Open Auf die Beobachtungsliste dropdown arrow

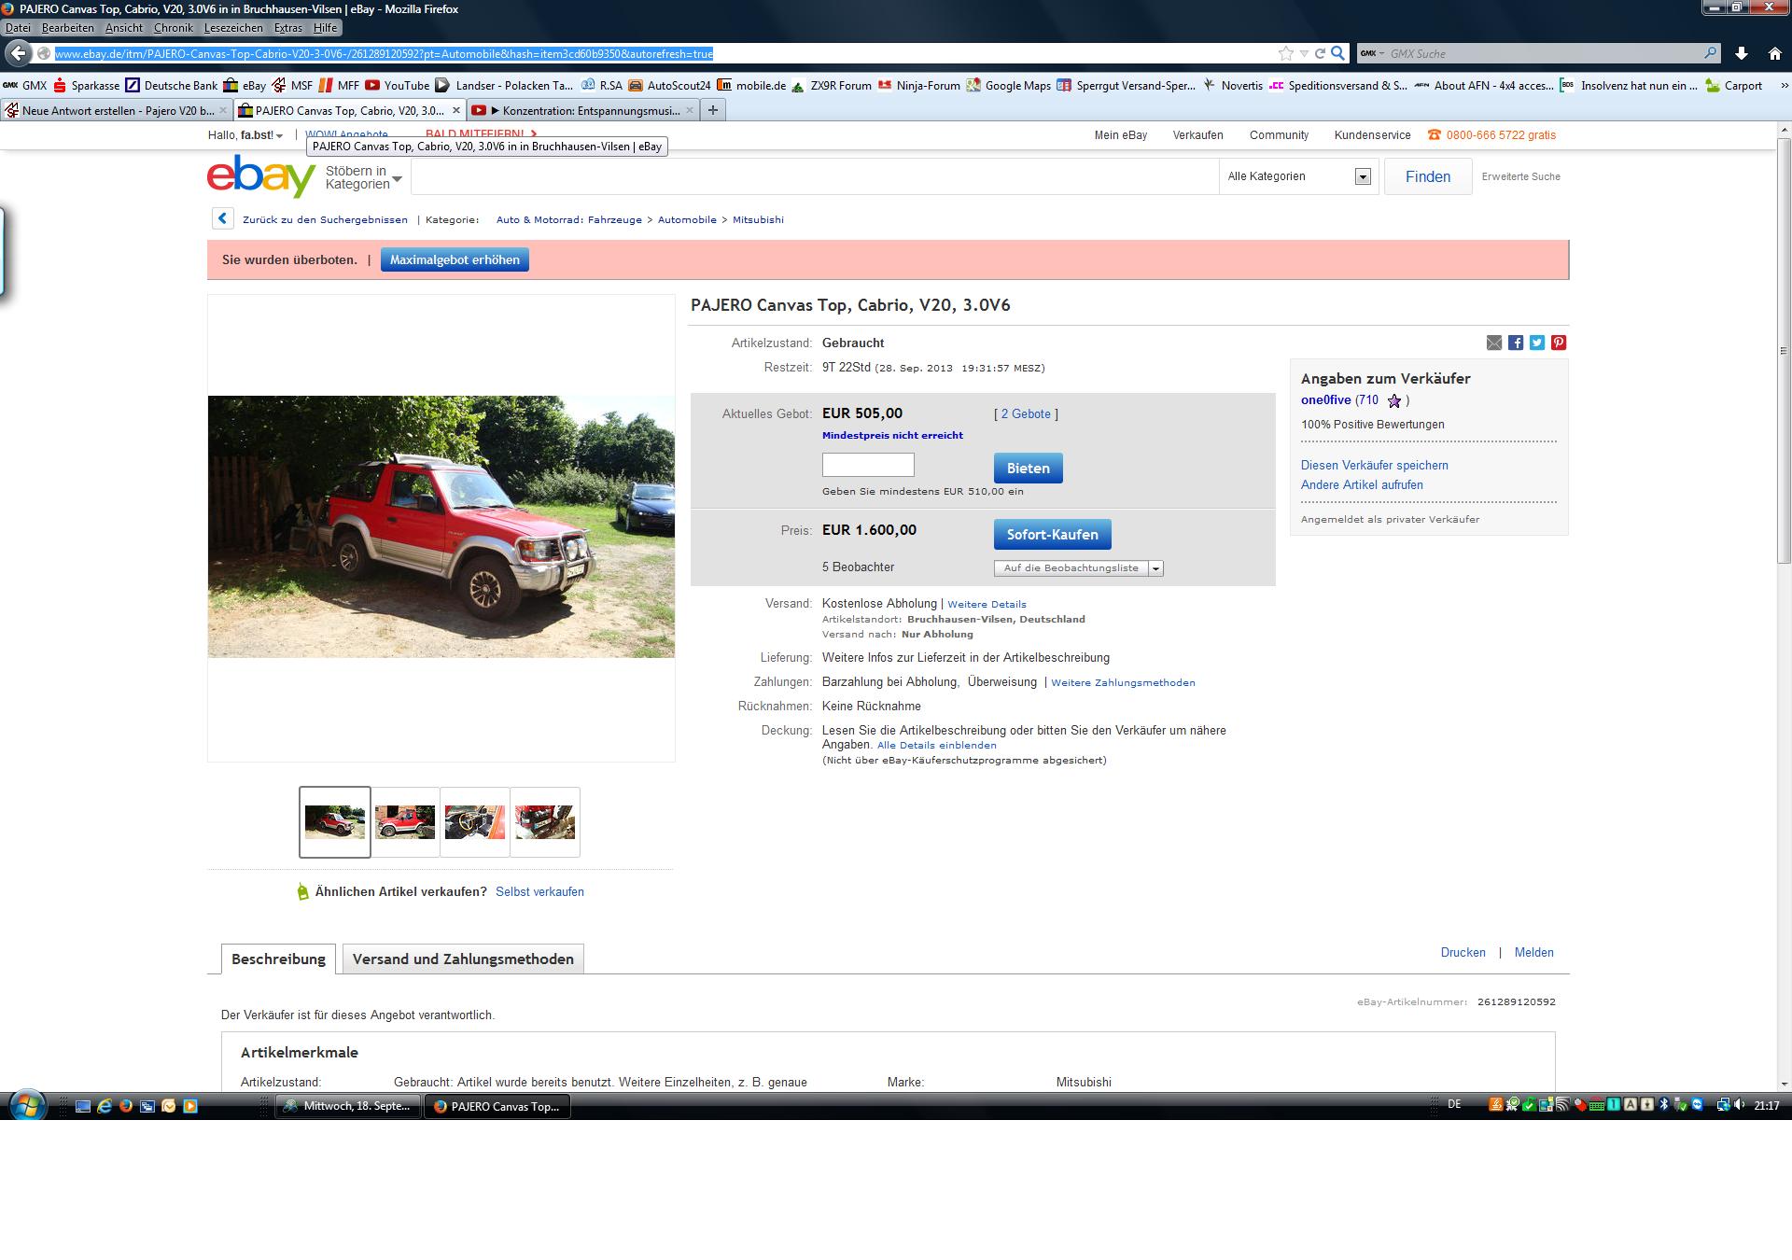1156,568
